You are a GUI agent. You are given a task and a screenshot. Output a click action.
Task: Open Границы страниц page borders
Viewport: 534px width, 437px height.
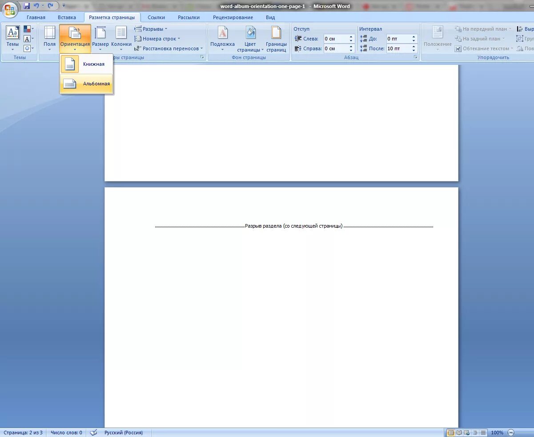[x=276, y=38]
